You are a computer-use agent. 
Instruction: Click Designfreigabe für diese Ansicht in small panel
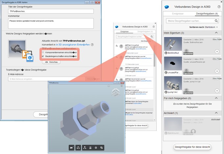tap(136, 126)
